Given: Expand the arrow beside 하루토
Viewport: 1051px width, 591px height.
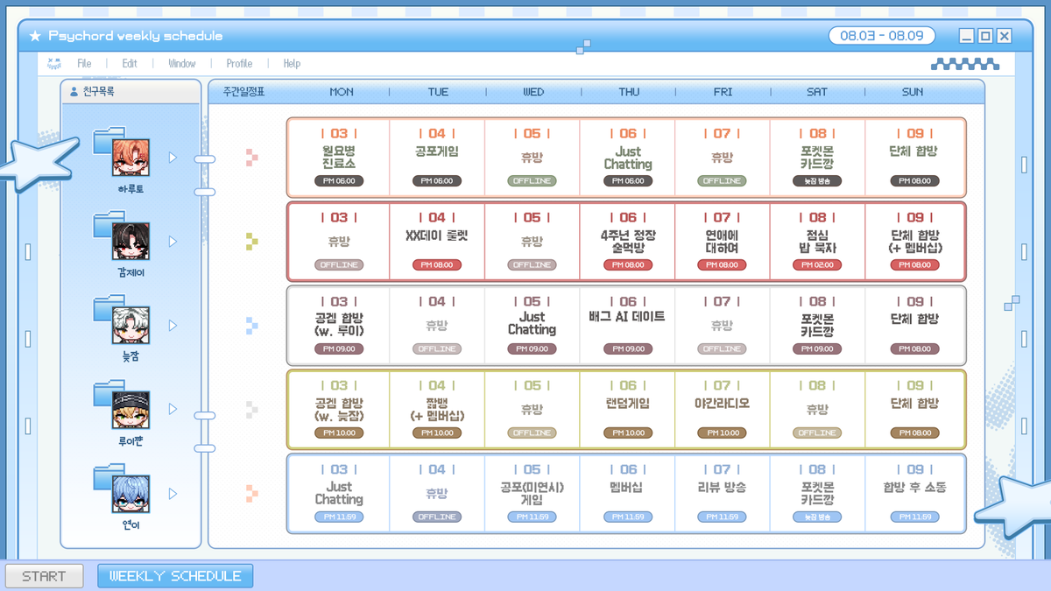Looking at the screenshot, I should 173,158.
